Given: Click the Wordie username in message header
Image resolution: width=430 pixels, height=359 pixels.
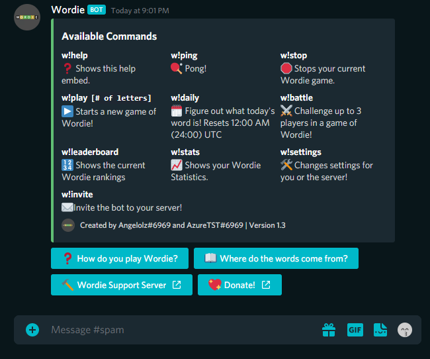Looking at the screenshot, I should pyautogui.click(x=67, y=10).
